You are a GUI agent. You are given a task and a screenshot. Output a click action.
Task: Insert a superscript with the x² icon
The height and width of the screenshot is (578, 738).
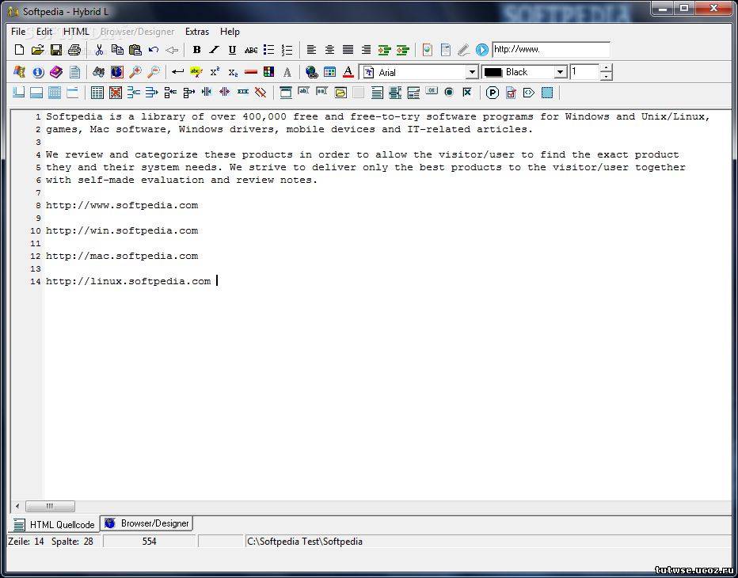tap(215, 72)
